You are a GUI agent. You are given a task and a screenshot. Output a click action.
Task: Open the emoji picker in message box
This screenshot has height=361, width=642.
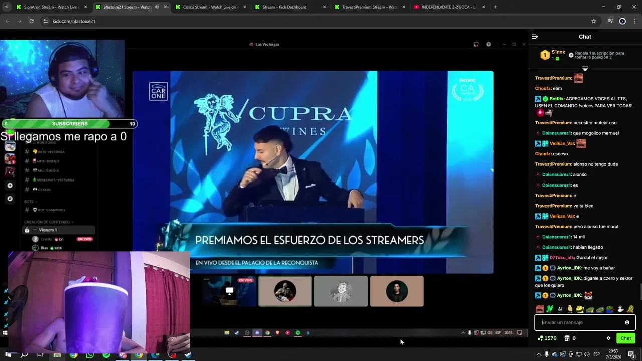(x=627, y=322)
